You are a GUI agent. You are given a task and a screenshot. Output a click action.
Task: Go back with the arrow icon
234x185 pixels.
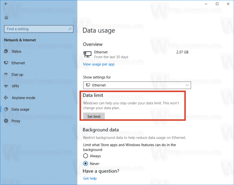6,4
